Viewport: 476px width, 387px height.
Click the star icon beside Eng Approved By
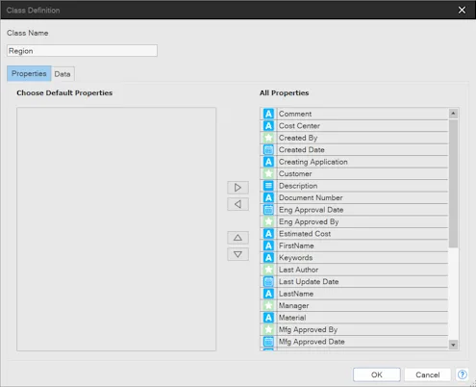click(x=268, y=221)
